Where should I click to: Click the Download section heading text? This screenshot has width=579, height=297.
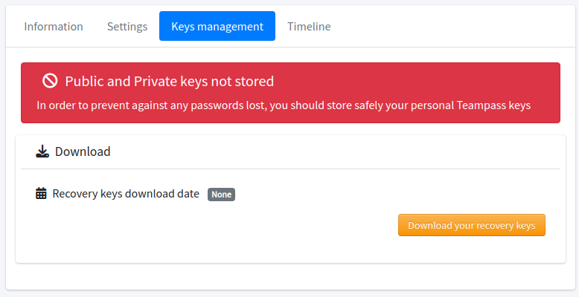83,151
